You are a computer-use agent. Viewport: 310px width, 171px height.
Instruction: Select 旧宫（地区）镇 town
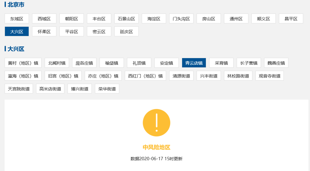tap(63, 76)
